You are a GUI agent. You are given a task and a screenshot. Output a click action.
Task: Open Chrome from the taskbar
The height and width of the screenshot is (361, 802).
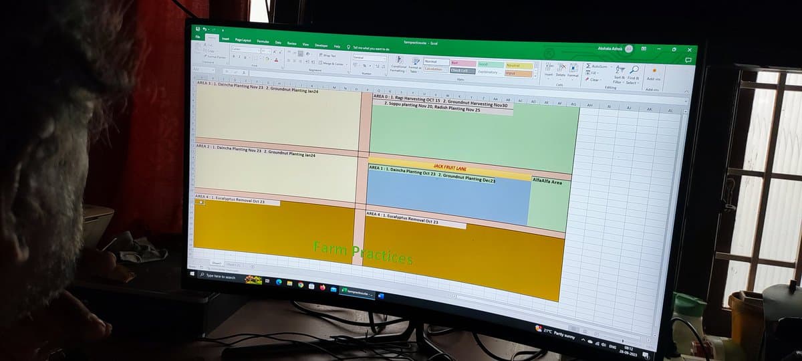coord(301,285)
